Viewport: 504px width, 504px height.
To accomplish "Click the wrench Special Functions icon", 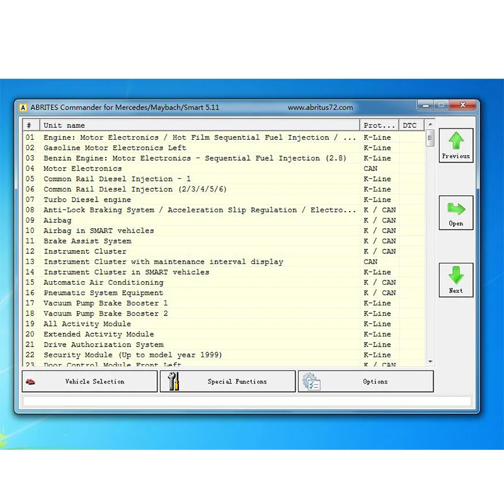I will tap(174, 381).
